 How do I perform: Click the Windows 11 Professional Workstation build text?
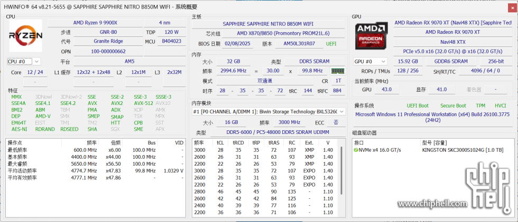tap(432, 117)
